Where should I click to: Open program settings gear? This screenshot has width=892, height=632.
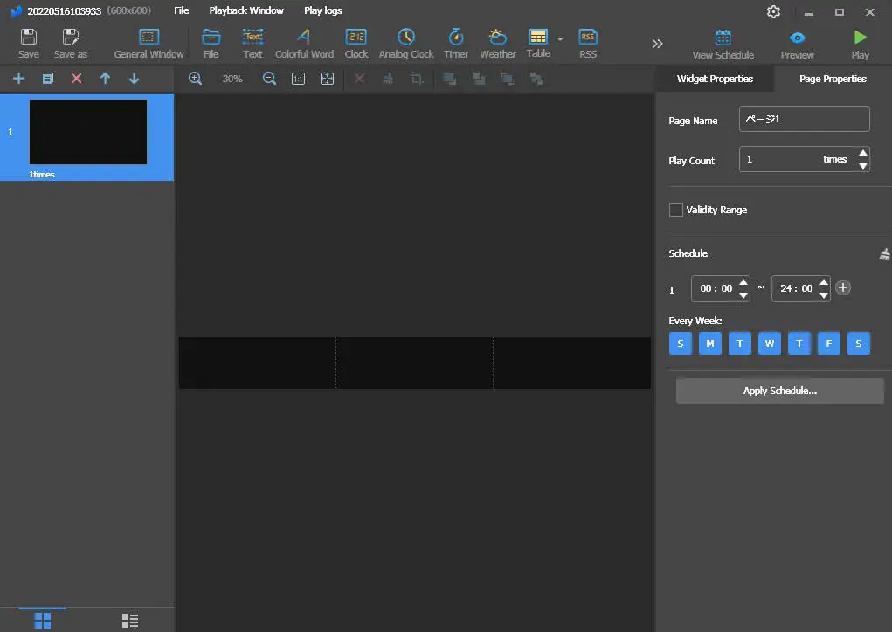coord(772,11)
